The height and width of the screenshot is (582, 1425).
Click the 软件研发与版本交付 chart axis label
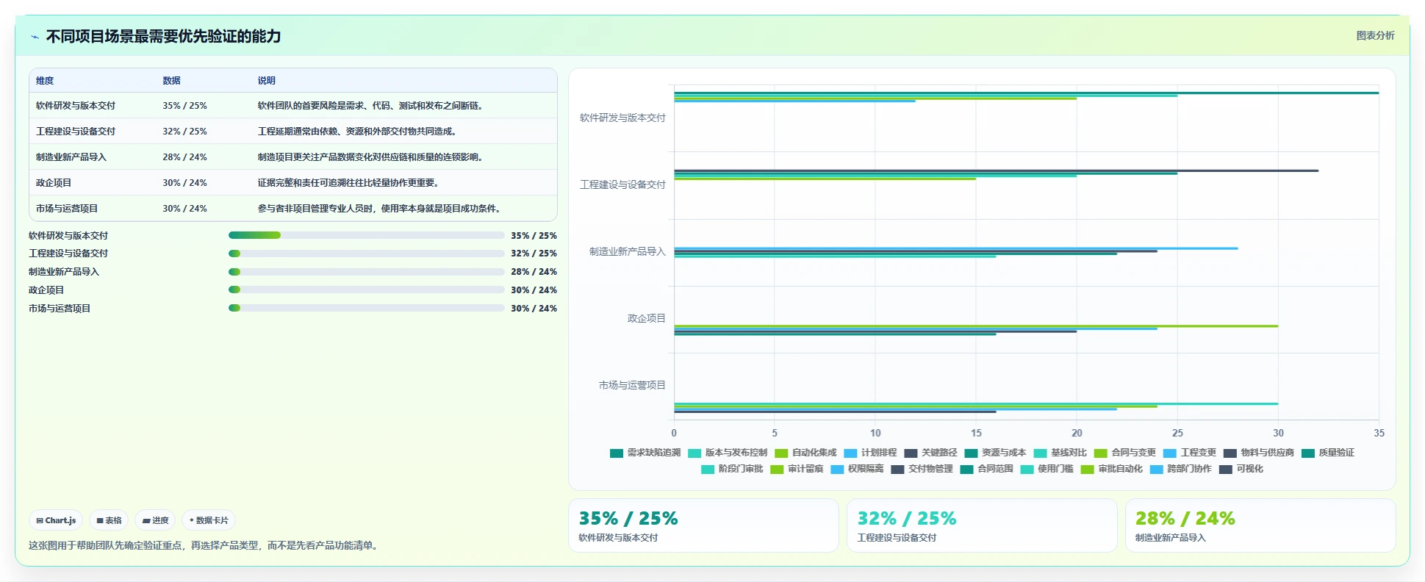622,118
